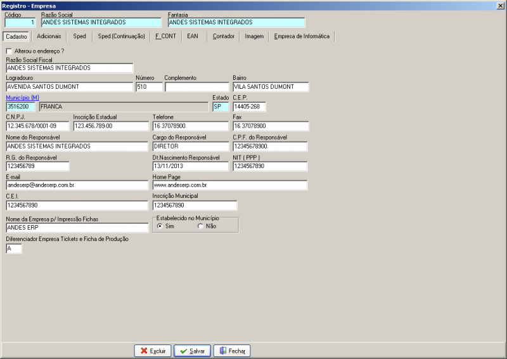Click Nome da Empresa p/ Impressão Fichas field
This screenshot has width=507, height=359.
pyautogui.click(x=77, y=228)
